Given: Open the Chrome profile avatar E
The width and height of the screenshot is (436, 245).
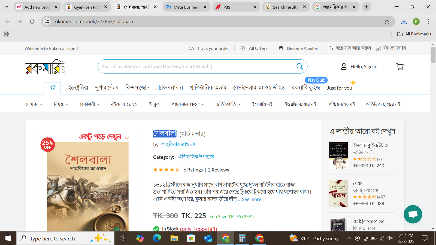Looking at the screenshot, I should (x=416, y=22).
